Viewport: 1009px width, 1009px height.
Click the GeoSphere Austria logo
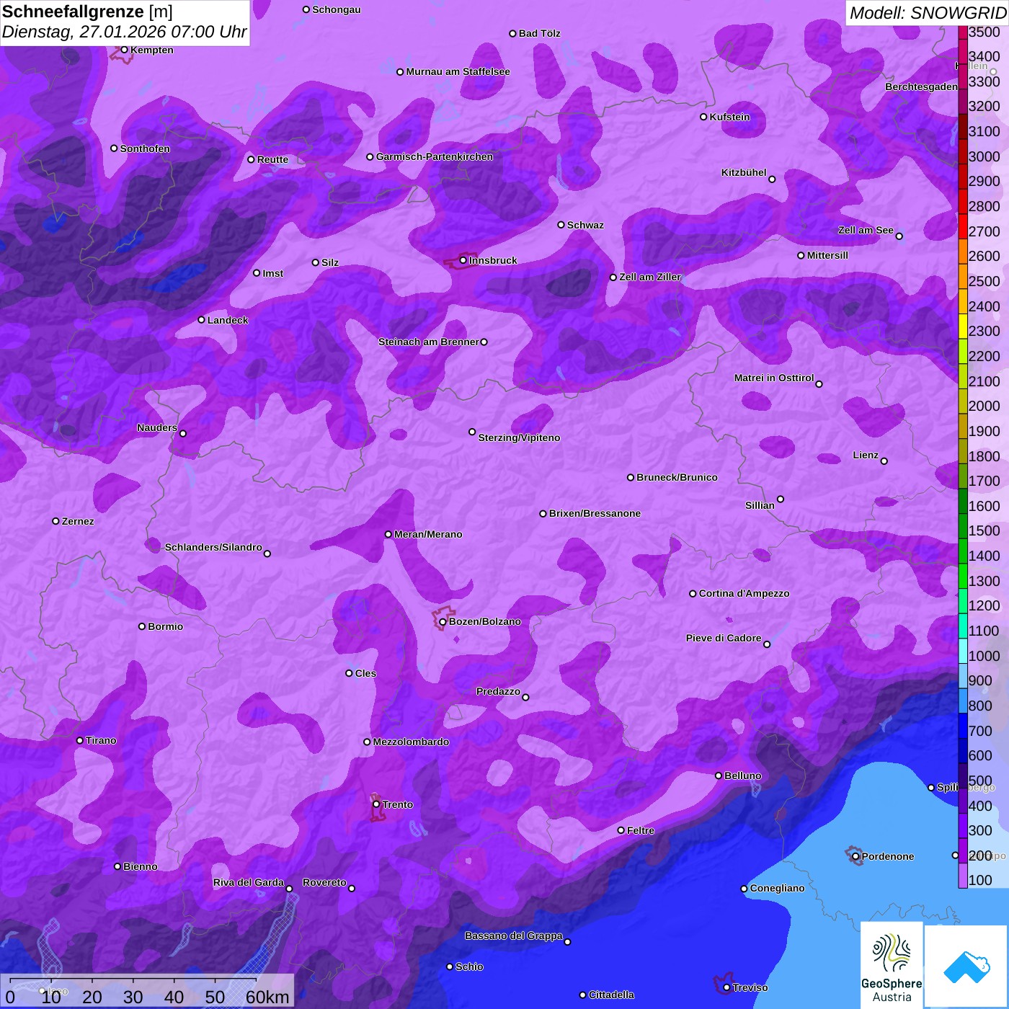pos(892,965)
